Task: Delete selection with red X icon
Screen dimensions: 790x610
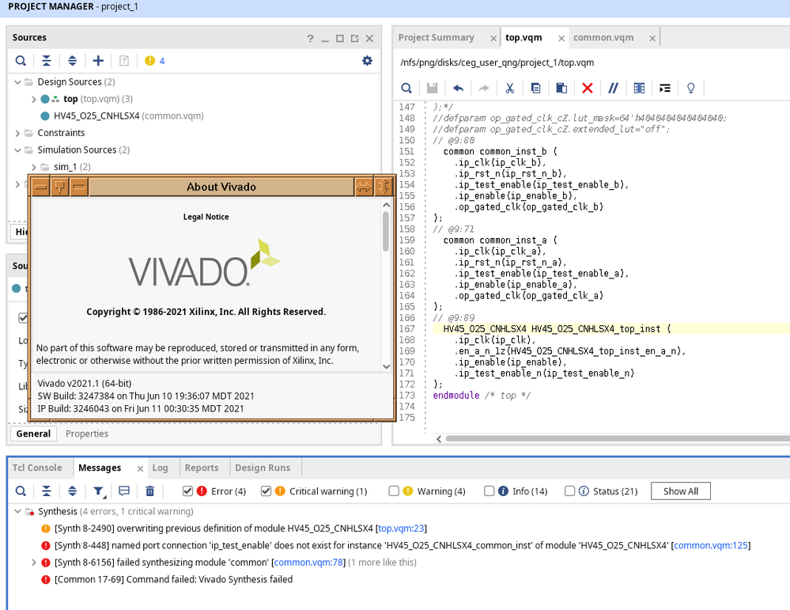Action: click(x=588, y=89)
